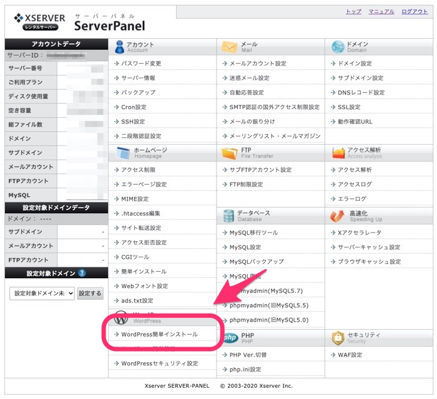Open SSH設定

(x=133, y=122)
